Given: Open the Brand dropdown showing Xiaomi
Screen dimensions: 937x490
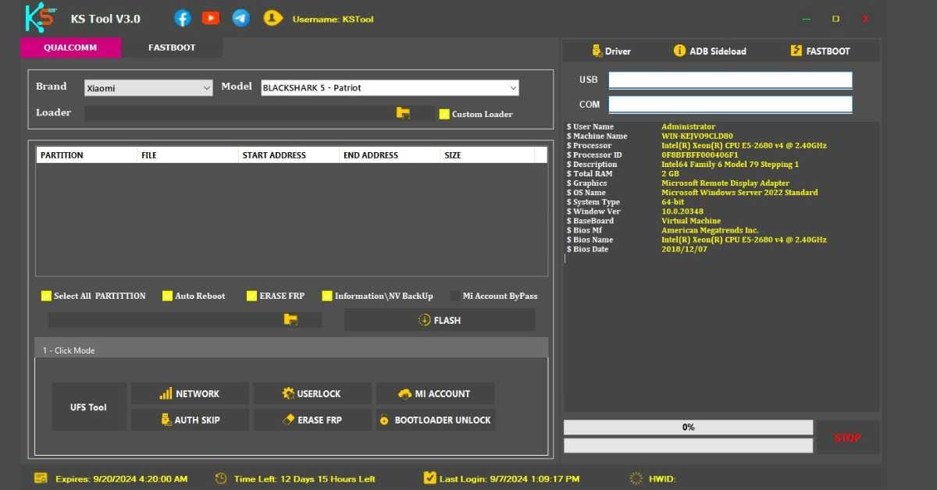Looking at the screenshot, I should 148,88.
